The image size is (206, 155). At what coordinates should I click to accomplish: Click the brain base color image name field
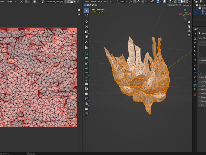[x=55, y=2]
